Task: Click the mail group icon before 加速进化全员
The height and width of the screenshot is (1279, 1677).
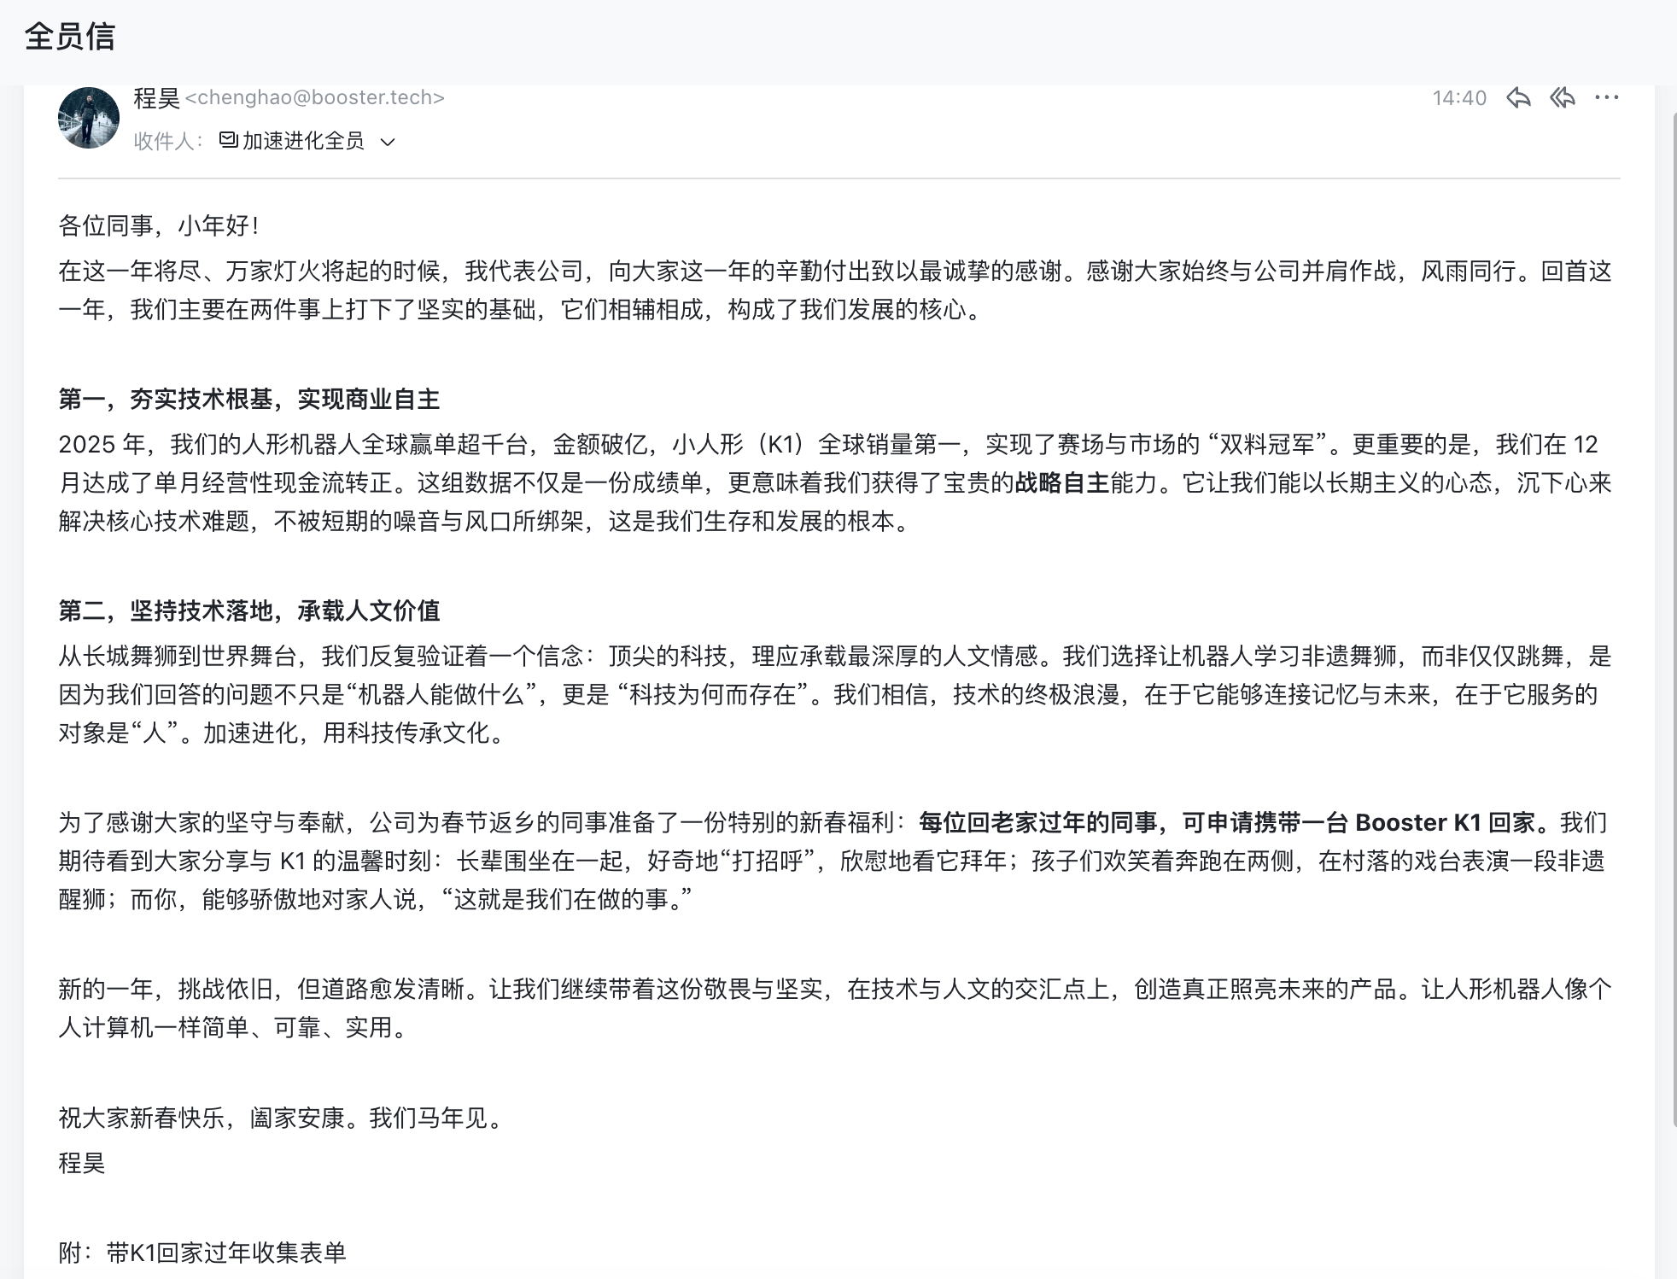Action: click(228, 140)
